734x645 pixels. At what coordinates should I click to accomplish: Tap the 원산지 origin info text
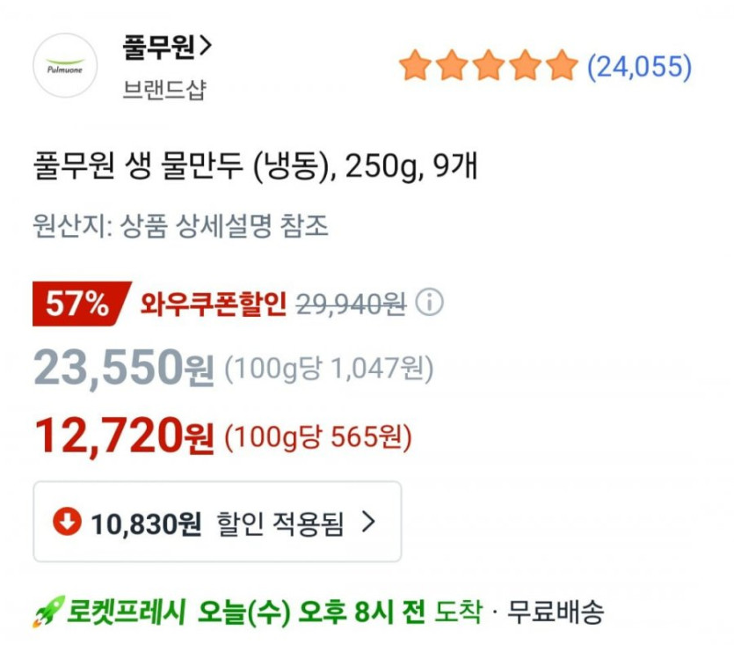(x=180, y=226)
